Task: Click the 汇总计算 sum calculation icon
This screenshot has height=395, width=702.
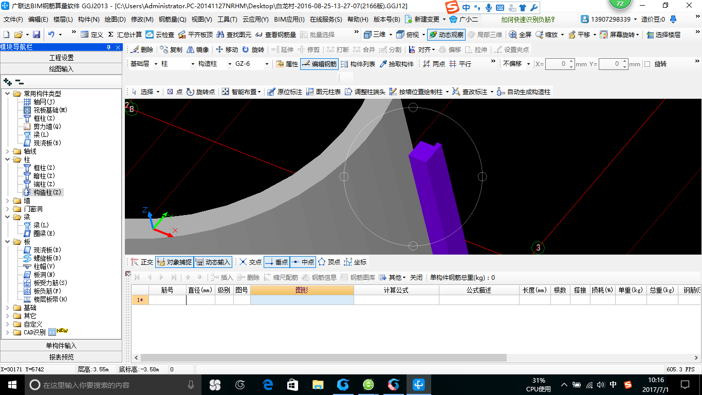Action: point(125,34)
